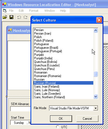Select Portuguese in the culture list

tap(63, 44)
